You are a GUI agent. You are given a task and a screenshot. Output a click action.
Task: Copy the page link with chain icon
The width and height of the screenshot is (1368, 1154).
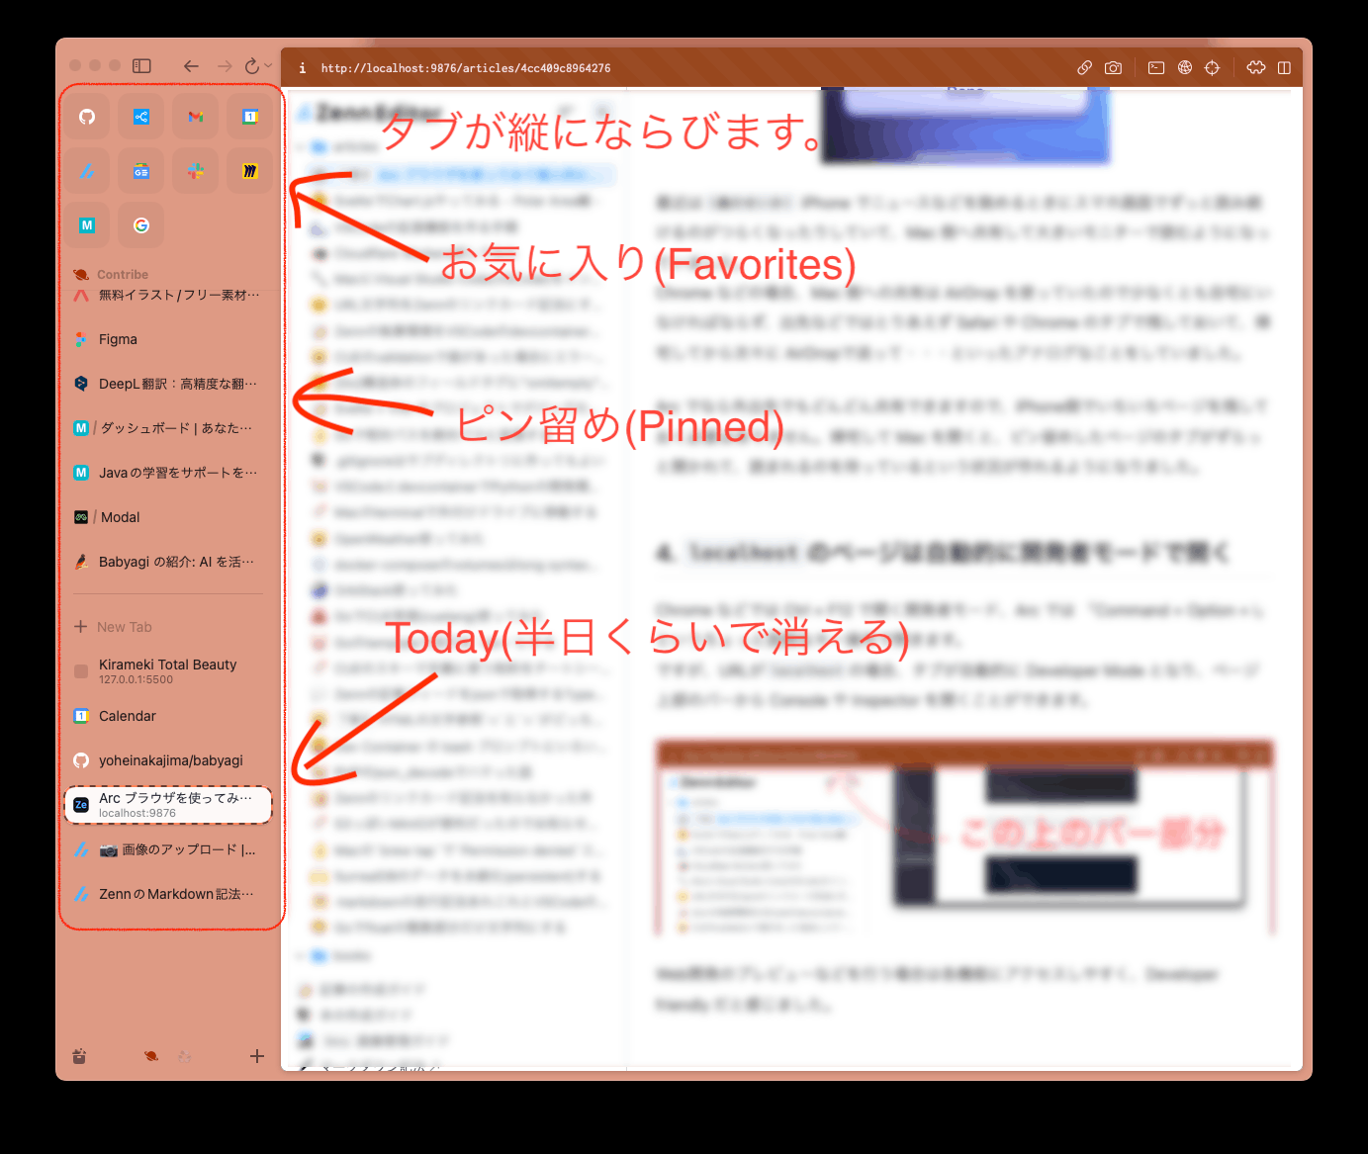[x=1085, y=68]
